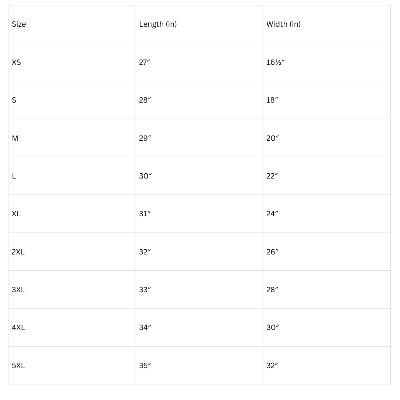Click the 26″ width for 2XL

[272, 252]
